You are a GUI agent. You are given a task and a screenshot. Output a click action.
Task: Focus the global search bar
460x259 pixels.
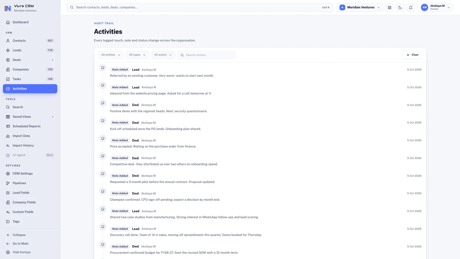(200, 7)
